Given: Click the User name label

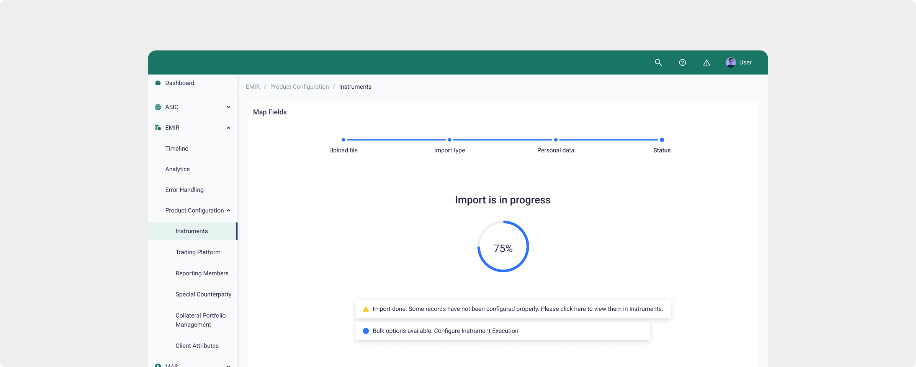Looking at the screenshot, I should (x=745, y=62).
